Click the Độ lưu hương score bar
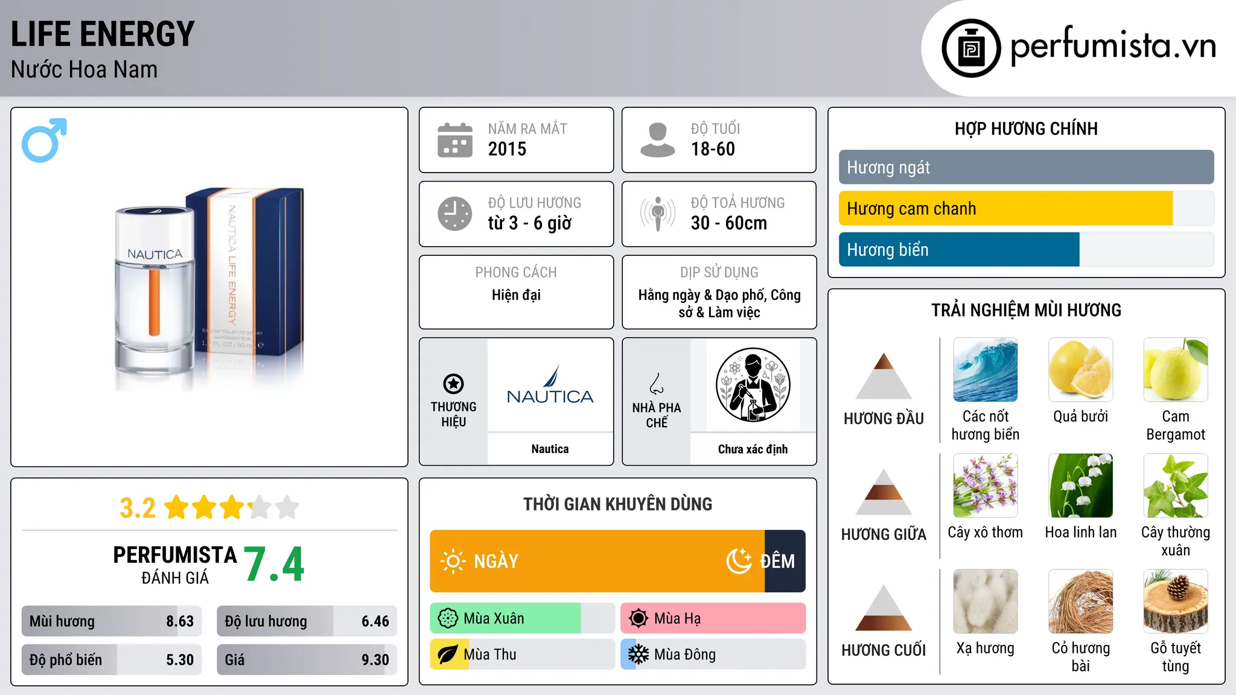 point(307,621)
